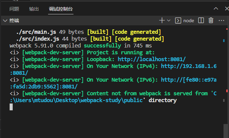Switch to the 输出 tab

point(34,9)
